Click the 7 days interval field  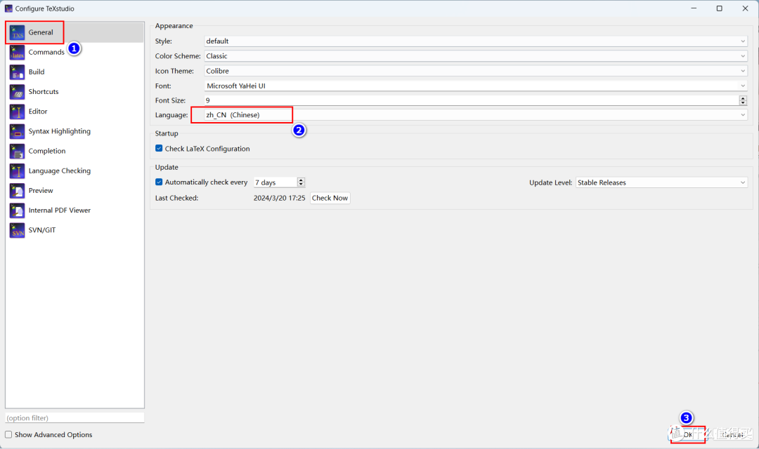pyautogui.click(x=275, y=182)
